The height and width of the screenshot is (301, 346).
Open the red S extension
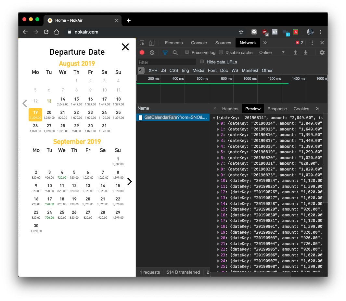pos(295,32)
